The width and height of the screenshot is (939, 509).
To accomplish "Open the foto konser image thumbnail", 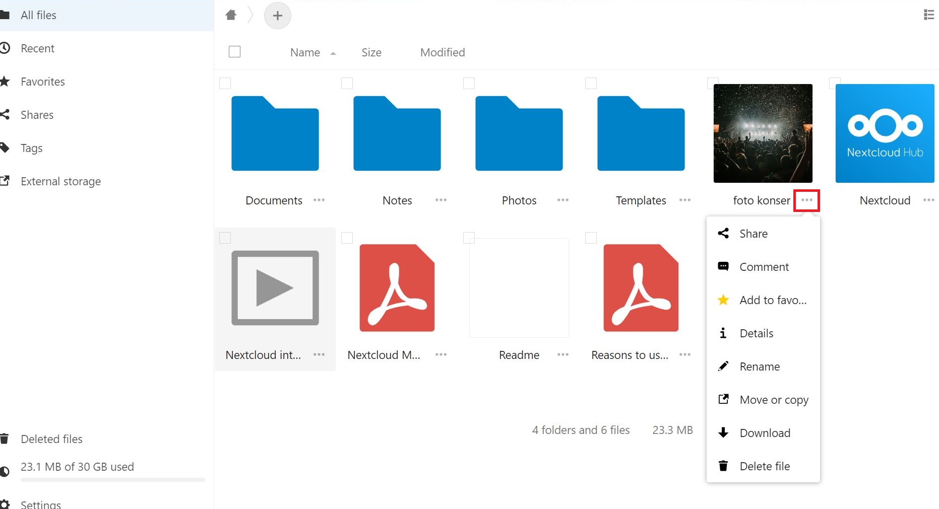I will pyautogui.click(x=762, y=133).
